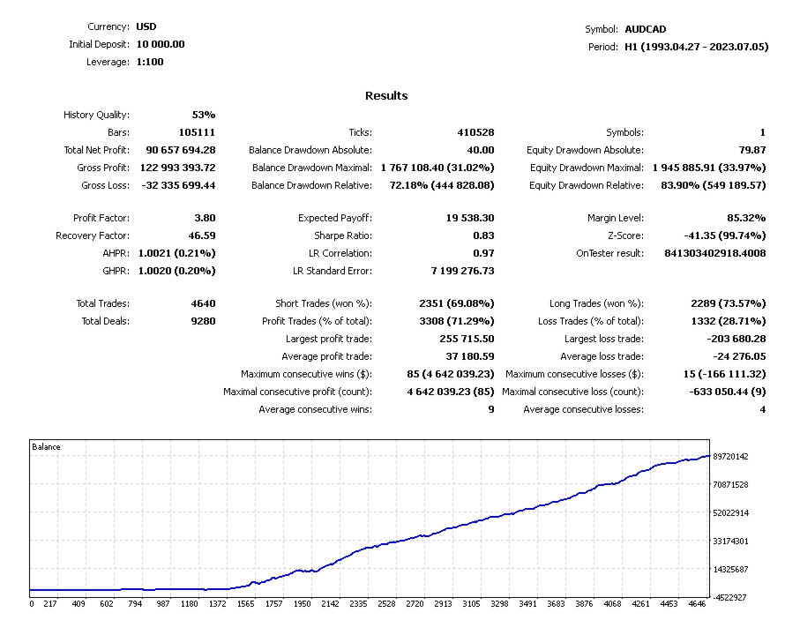The width and height of the screenshot is (800, 635).
Task: Click the x-axis trade number 1565
Action: point(245,604)
